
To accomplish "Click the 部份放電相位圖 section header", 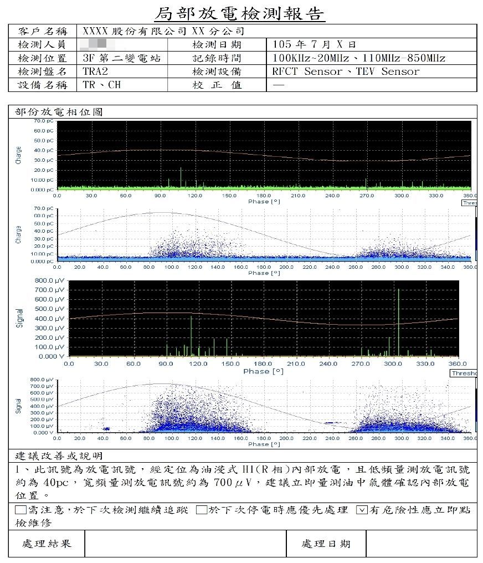I will (59, 112).
